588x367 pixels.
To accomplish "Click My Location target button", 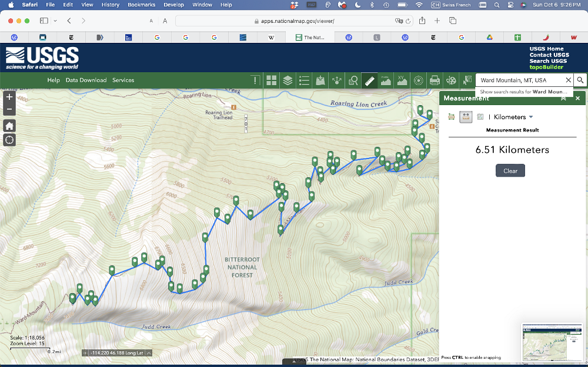I will [9, 140].
